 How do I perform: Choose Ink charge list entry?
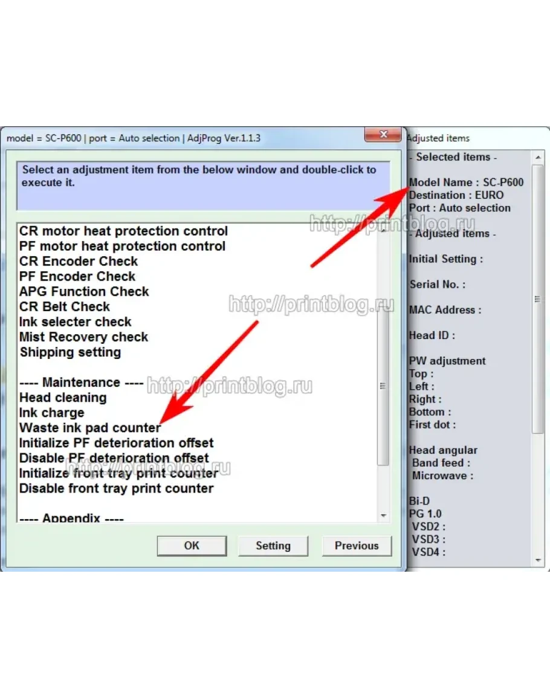pyautogui.click(x=51, y=413)
